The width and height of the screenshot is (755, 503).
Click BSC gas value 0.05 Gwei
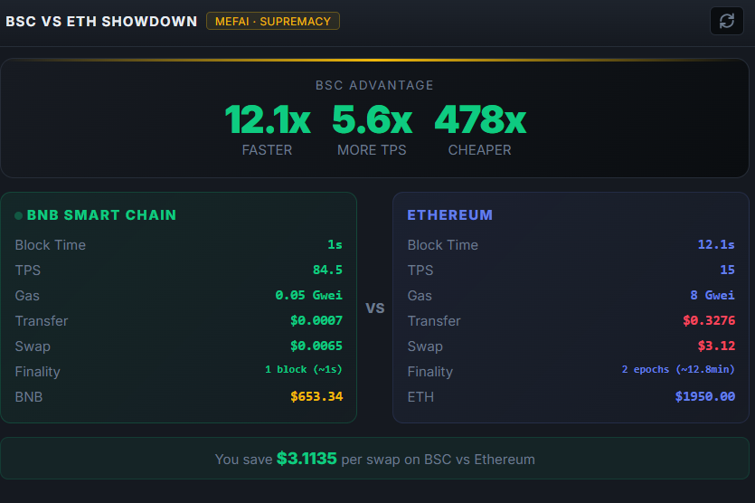click(x=308, y=295)
